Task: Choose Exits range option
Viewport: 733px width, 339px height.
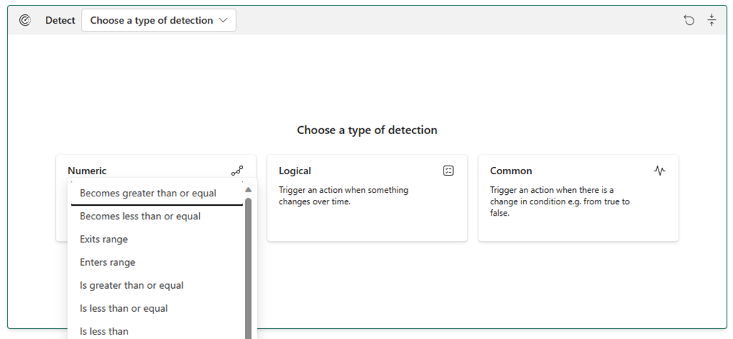Action: coord(157,239)
